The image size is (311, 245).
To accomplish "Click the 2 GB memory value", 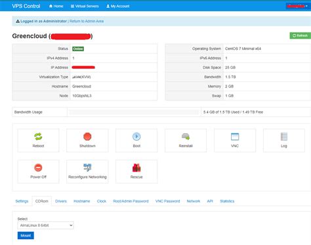I will coord(229,86).
